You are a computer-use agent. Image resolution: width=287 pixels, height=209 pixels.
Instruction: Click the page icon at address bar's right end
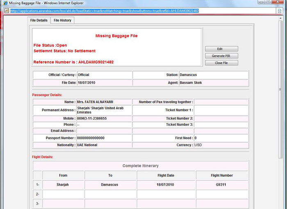pos(279,11)
